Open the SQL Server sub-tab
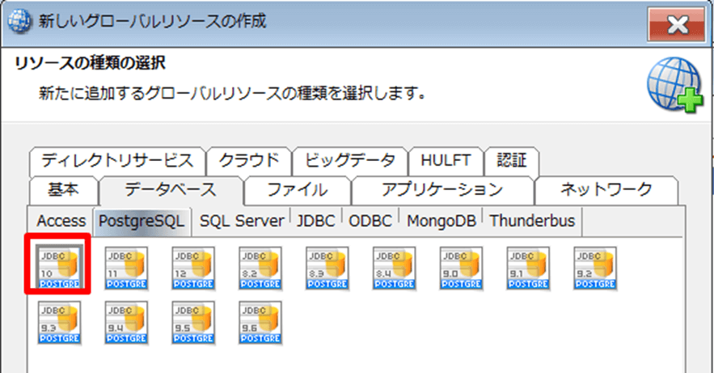The image size is (714, 373). (242, 222)
